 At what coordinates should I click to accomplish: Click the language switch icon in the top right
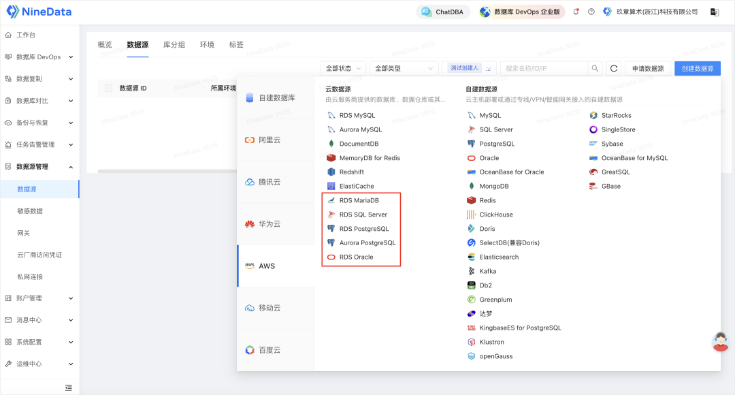(x=715, y=12)
